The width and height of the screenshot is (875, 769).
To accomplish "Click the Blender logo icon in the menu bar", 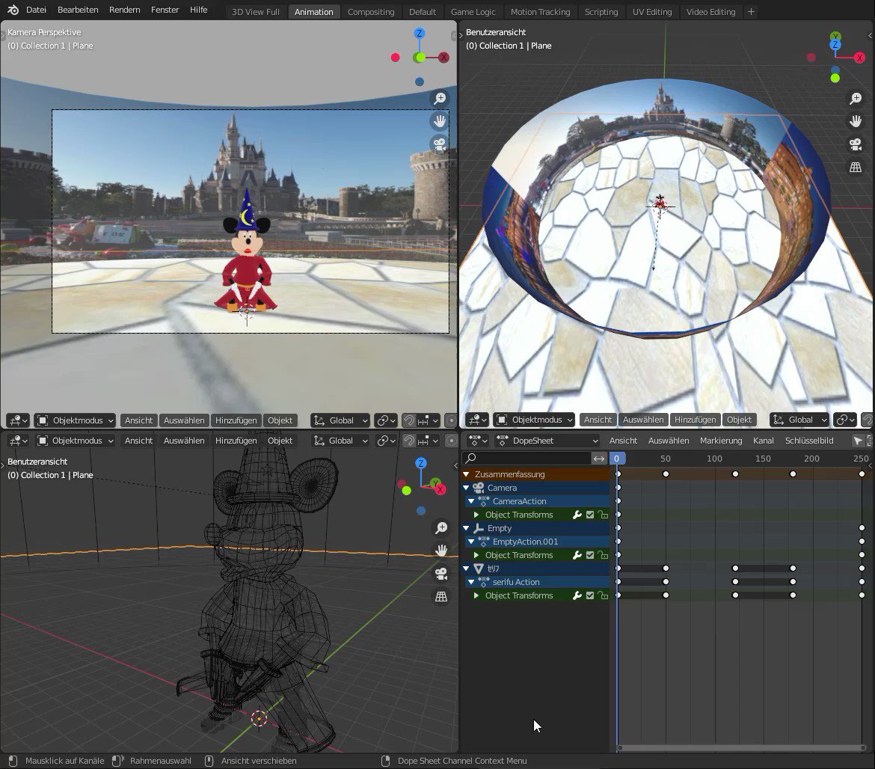I will pos(13,10).
